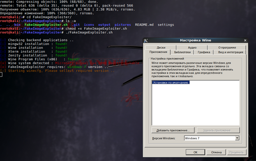Switch to the О программе tab
The image size is (256, 161).
pyautogui.click(x=227, y=48)
